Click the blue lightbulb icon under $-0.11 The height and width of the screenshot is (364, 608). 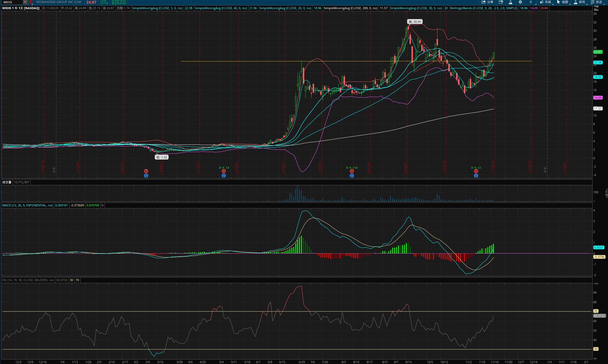(476, 176)
